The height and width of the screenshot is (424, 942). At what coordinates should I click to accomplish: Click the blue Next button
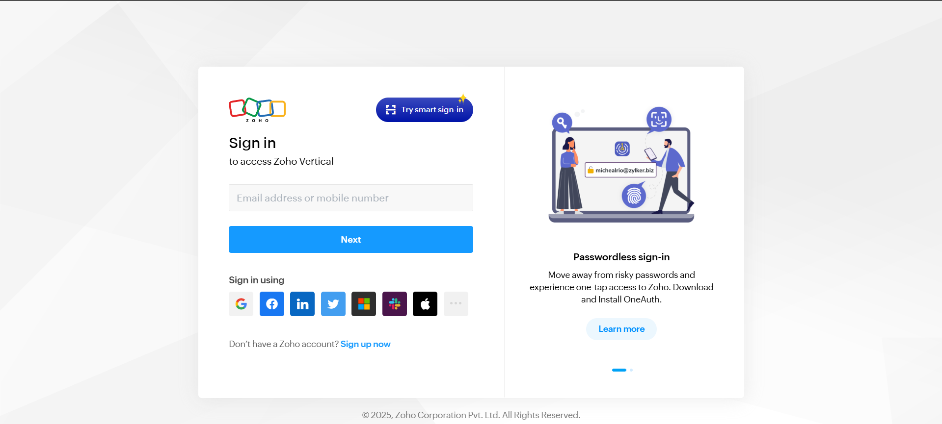click(x=351, y=240)
